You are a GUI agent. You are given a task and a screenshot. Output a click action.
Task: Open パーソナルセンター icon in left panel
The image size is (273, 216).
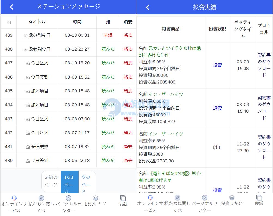[x=69, y=198]
